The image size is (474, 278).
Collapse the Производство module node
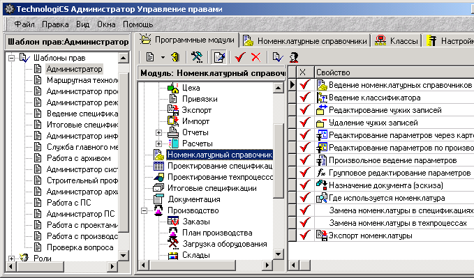tap(145, 210)
